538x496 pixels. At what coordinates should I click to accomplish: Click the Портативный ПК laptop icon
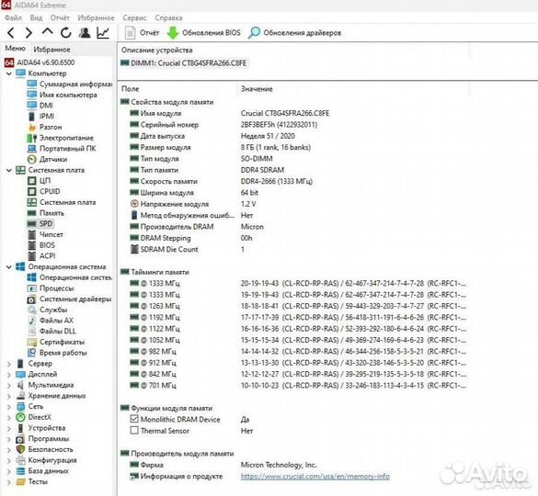click(32, 149)
